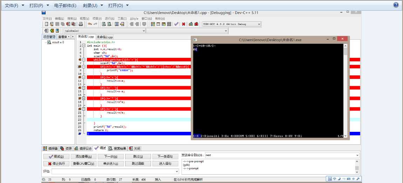Screen dimensions: 403x183
Task: Click the 单步进入[i] step into button
Action: click(x=111, y=163)
